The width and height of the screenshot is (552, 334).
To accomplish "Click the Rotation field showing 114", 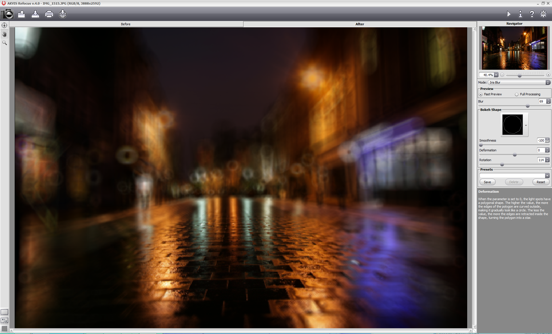I will point(541,160).
